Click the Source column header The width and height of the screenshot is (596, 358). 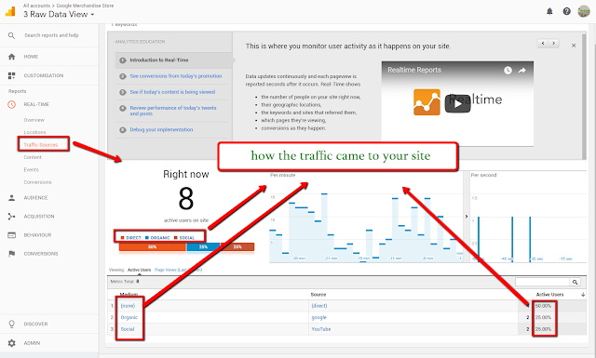318,295
